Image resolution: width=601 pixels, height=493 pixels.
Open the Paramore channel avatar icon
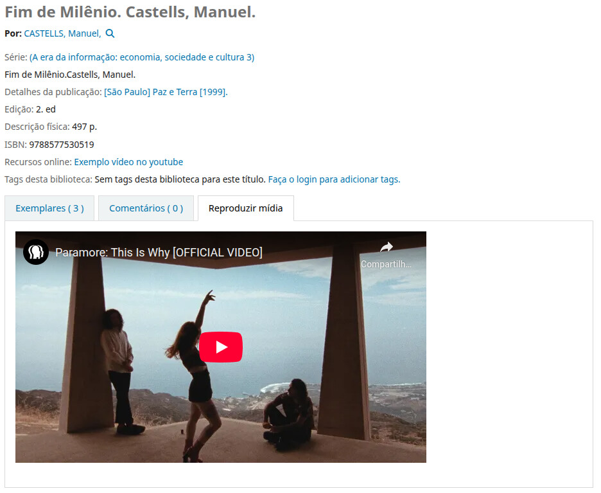click(x=36, y=252)
